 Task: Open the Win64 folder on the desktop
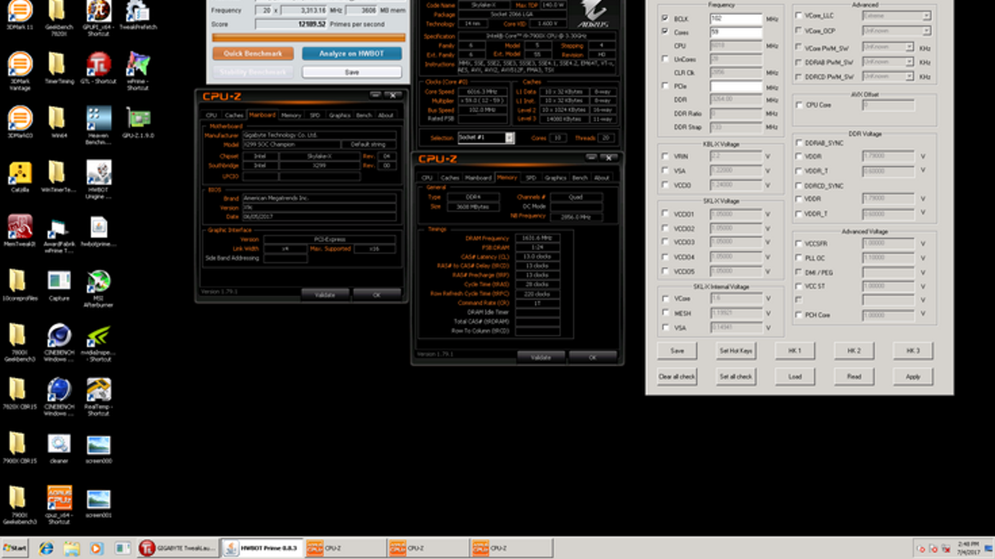59,122
